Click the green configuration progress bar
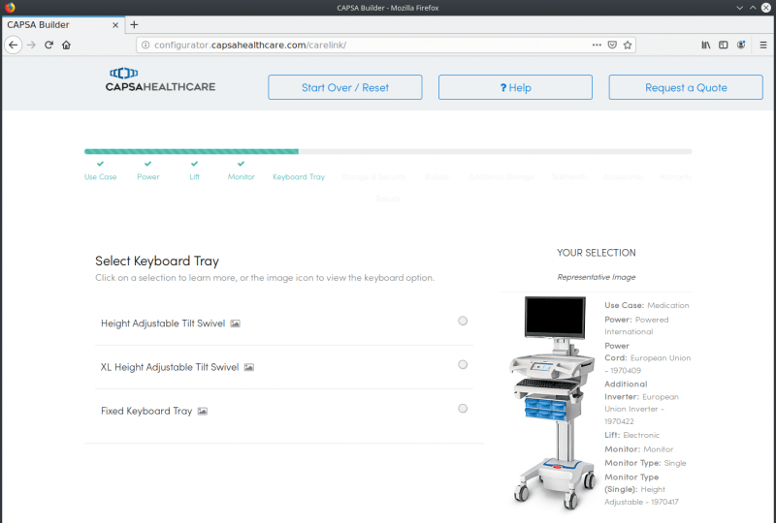This screenshot has width=776, height=523. (191, 152)
